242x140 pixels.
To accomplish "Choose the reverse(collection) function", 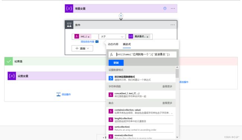I will point(141,136).
